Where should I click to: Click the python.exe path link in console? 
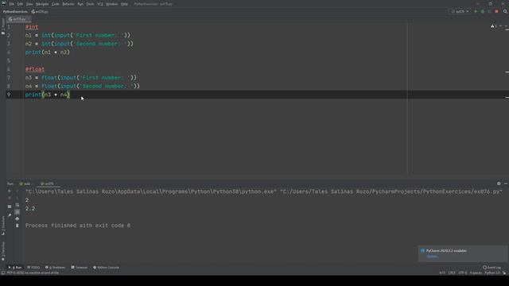click(151, 191)
